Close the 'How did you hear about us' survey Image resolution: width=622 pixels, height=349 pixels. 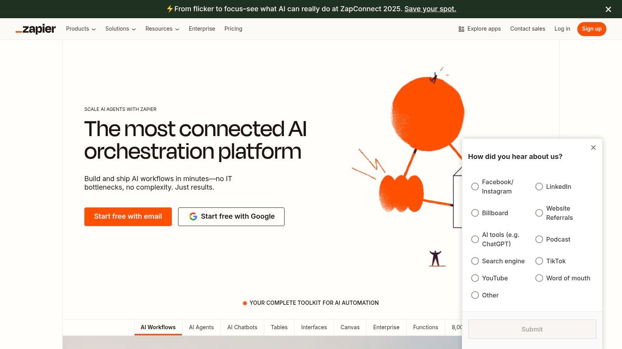click(593, 148)
